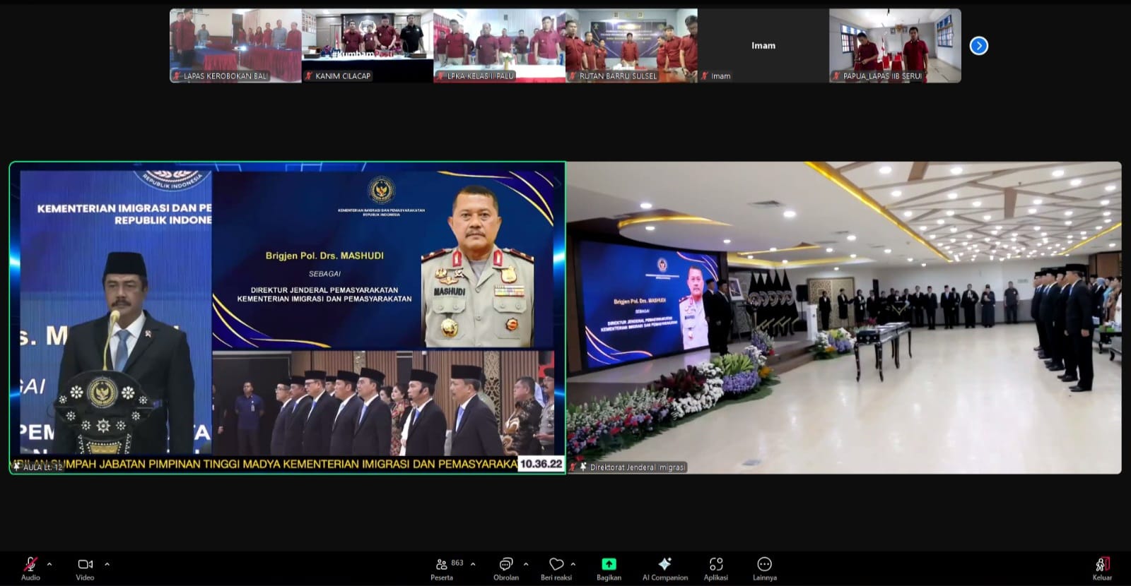Expand the Peserta options arrow
The width and height of the screenshot is (1131, 586).
coord(473,564)
